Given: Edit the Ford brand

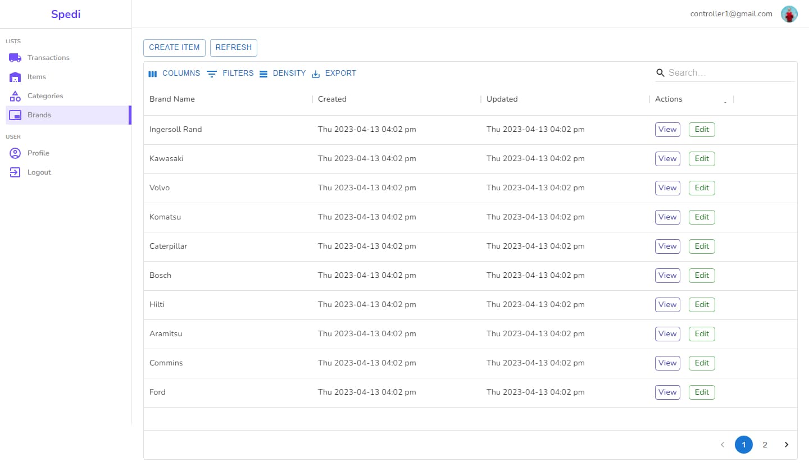Looking at the screenshot, I should tap(702, 392).
